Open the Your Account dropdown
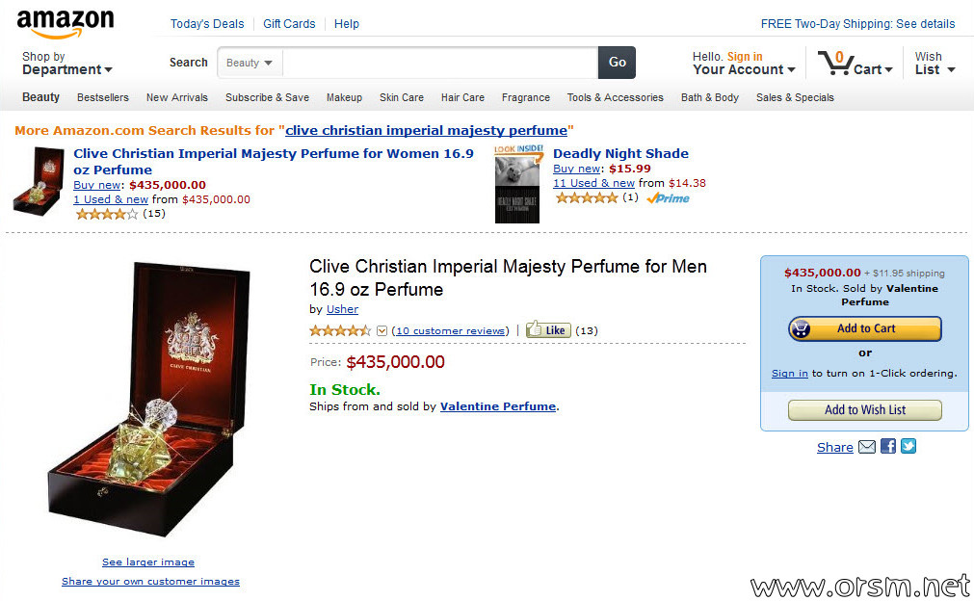Viewport: 974px width, 601px height. tap(744, 64)
